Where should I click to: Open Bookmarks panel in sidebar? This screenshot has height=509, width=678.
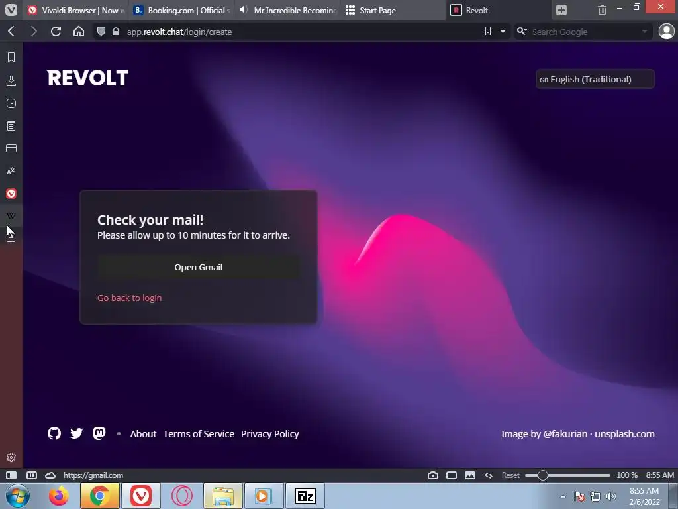(11, 57)
